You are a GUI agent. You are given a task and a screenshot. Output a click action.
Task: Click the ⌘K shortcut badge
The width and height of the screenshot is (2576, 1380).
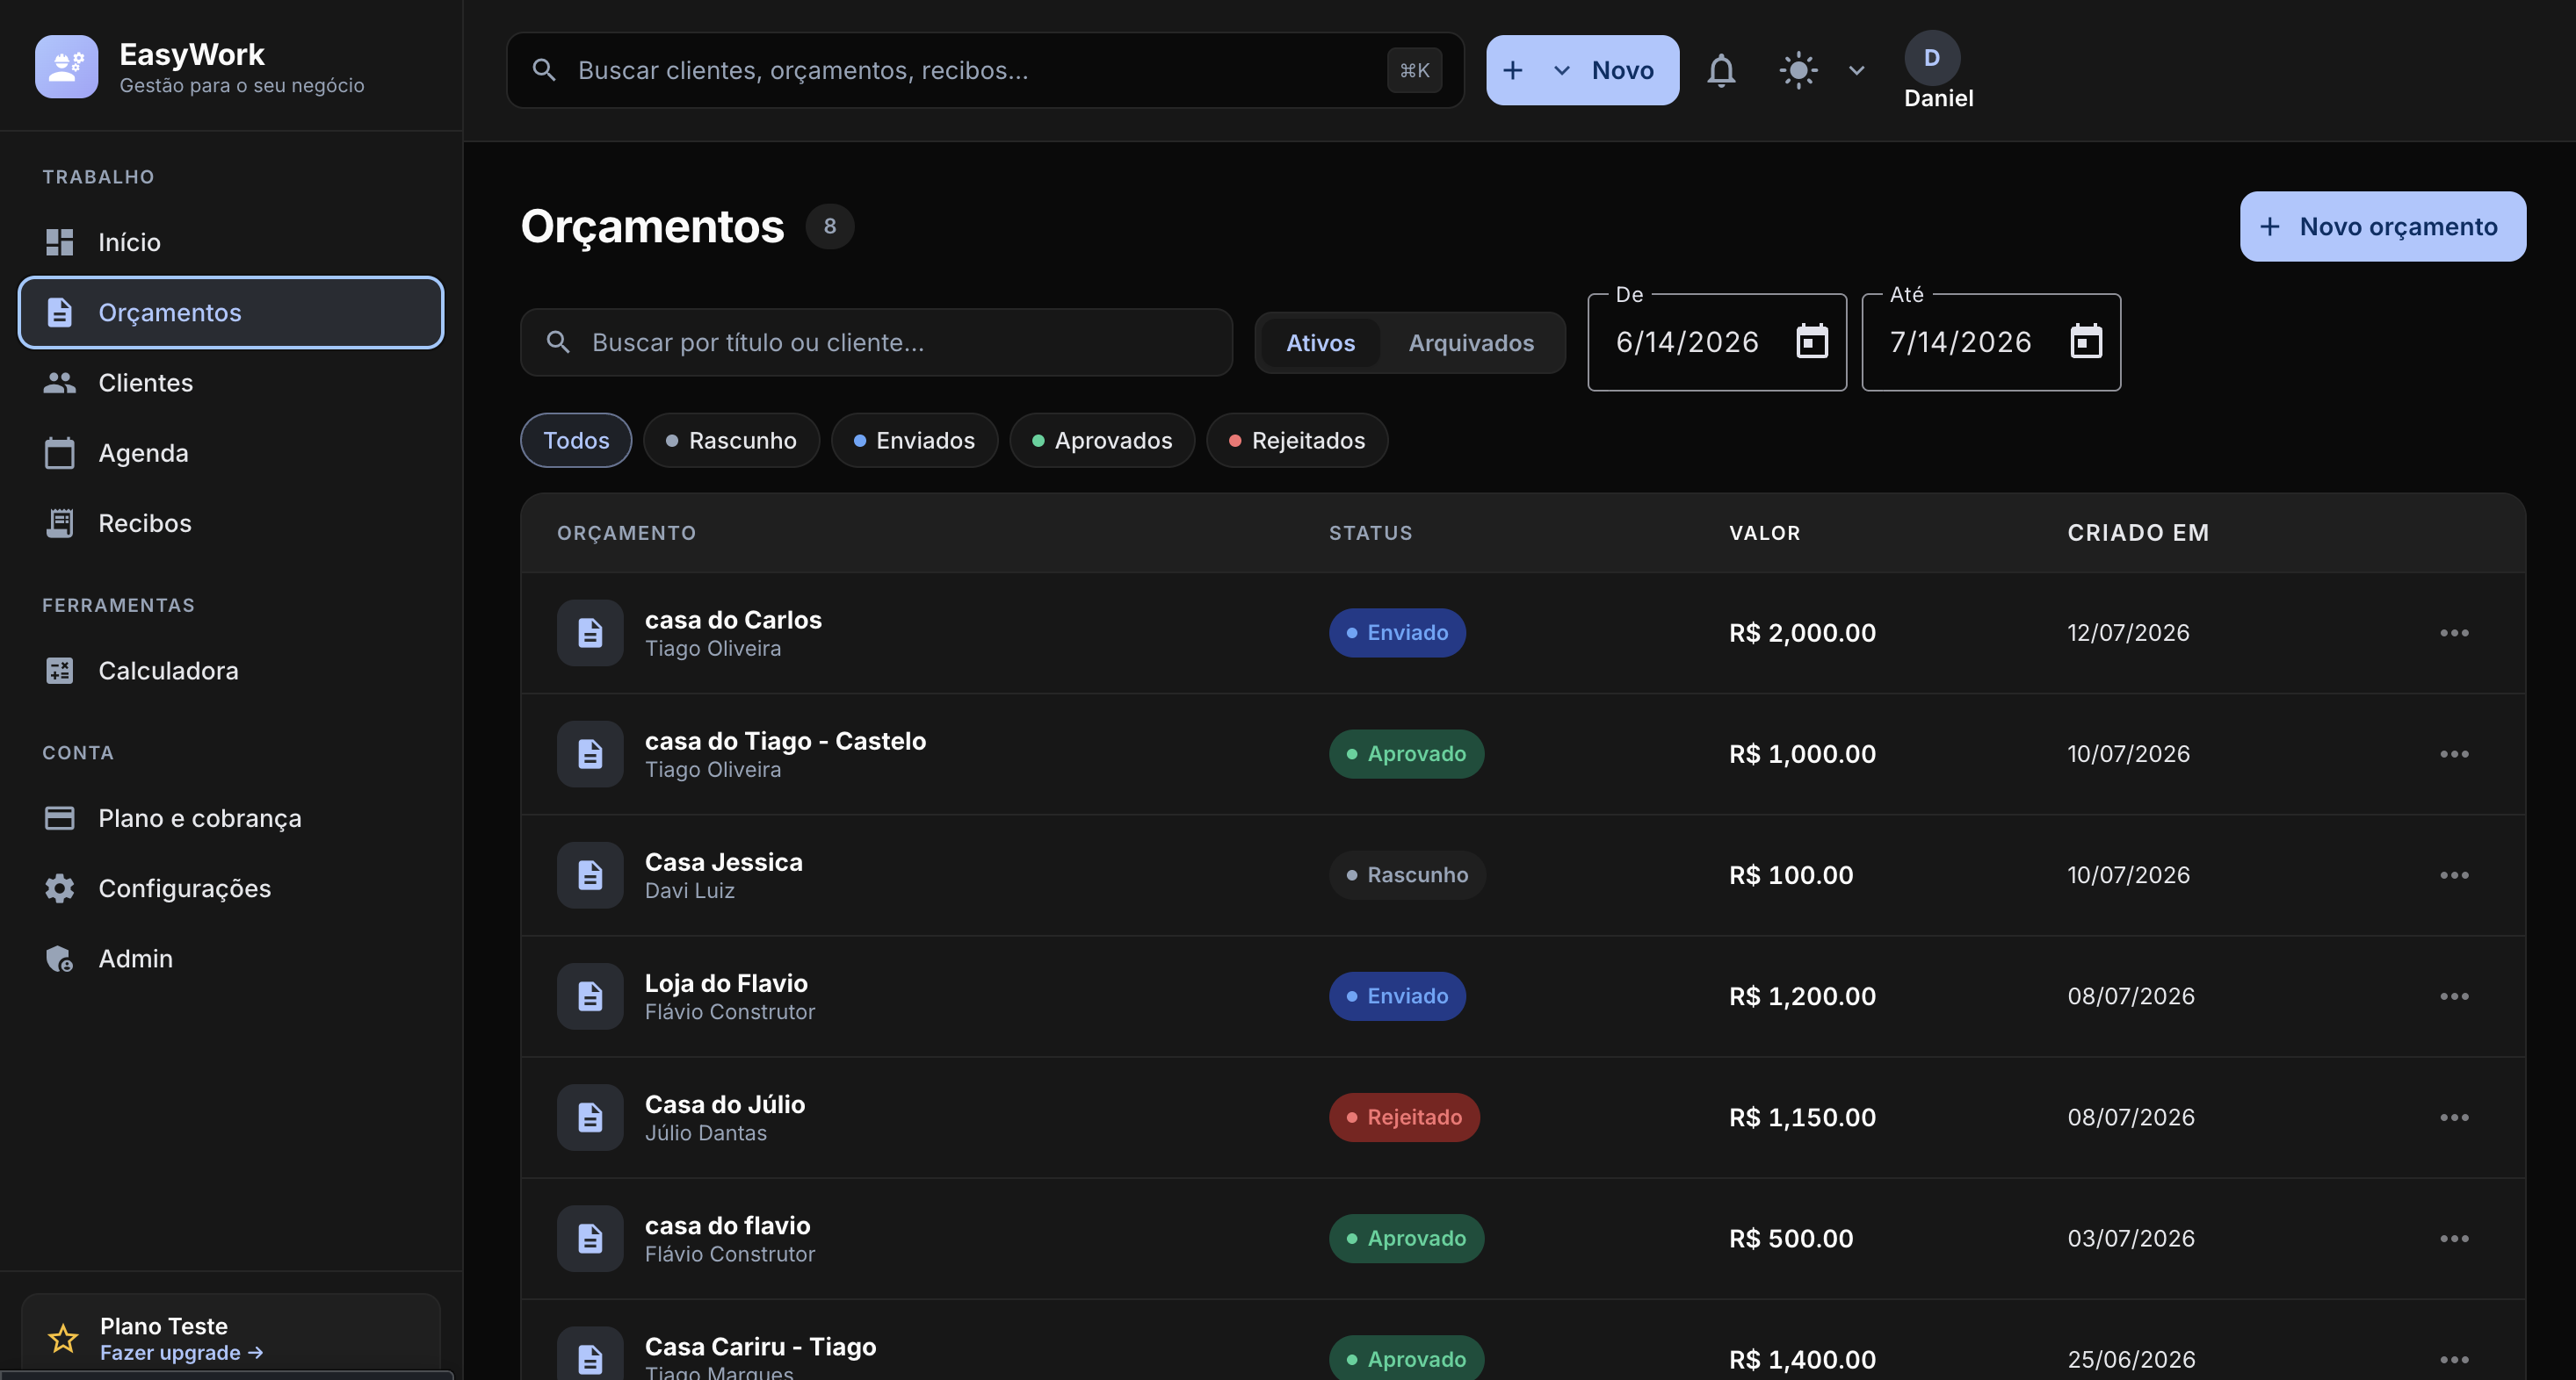(1414, 70)
